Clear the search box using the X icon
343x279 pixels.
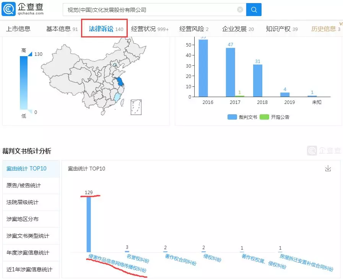click(x=240, y=10)
